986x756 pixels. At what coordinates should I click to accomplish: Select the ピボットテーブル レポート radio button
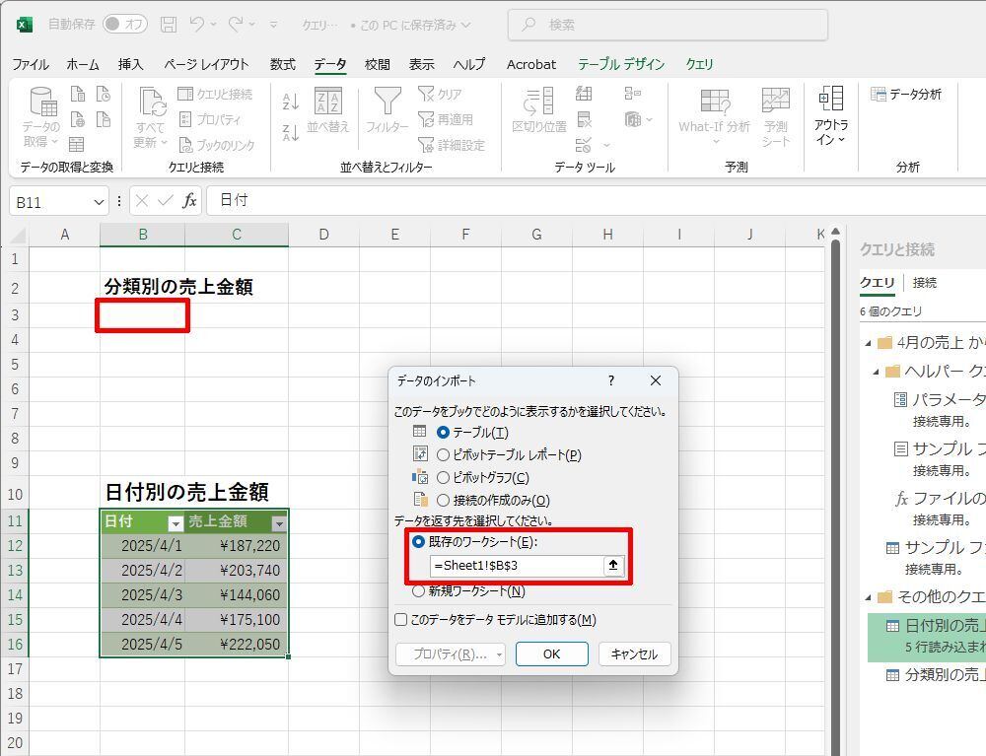coord(443,455)
